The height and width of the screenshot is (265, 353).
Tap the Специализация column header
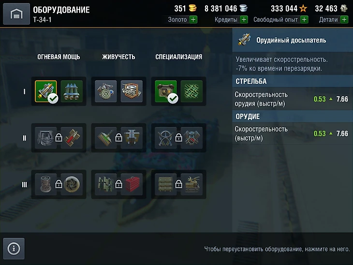point(179,57)
